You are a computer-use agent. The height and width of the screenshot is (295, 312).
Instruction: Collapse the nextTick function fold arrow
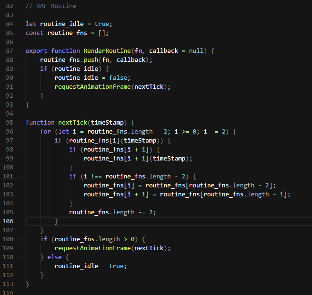pyautogui.click(x=20, y=123)
